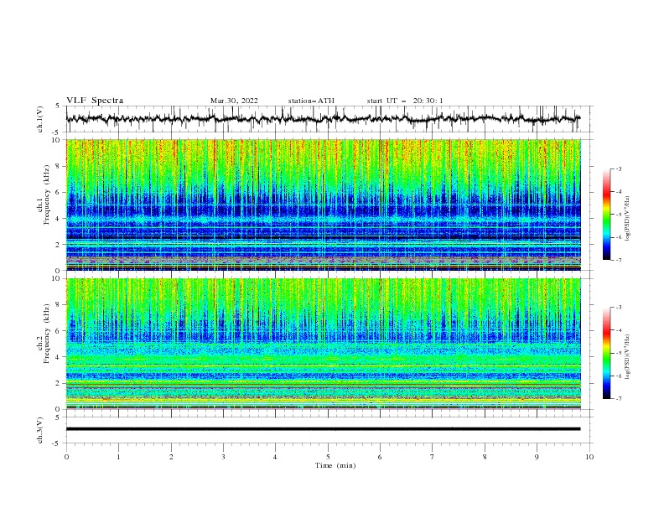Click time axis tick label '0'
Screen dimensions: 664x513
pyautogui.click(x=66, y=457)
